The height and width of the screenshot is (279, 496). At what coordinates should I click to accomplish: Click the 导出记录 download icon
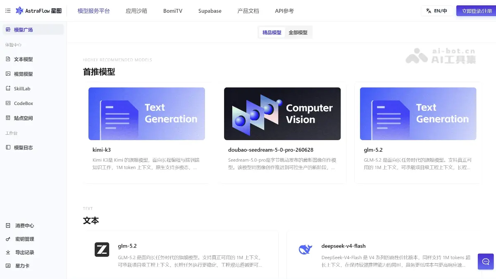8,252
